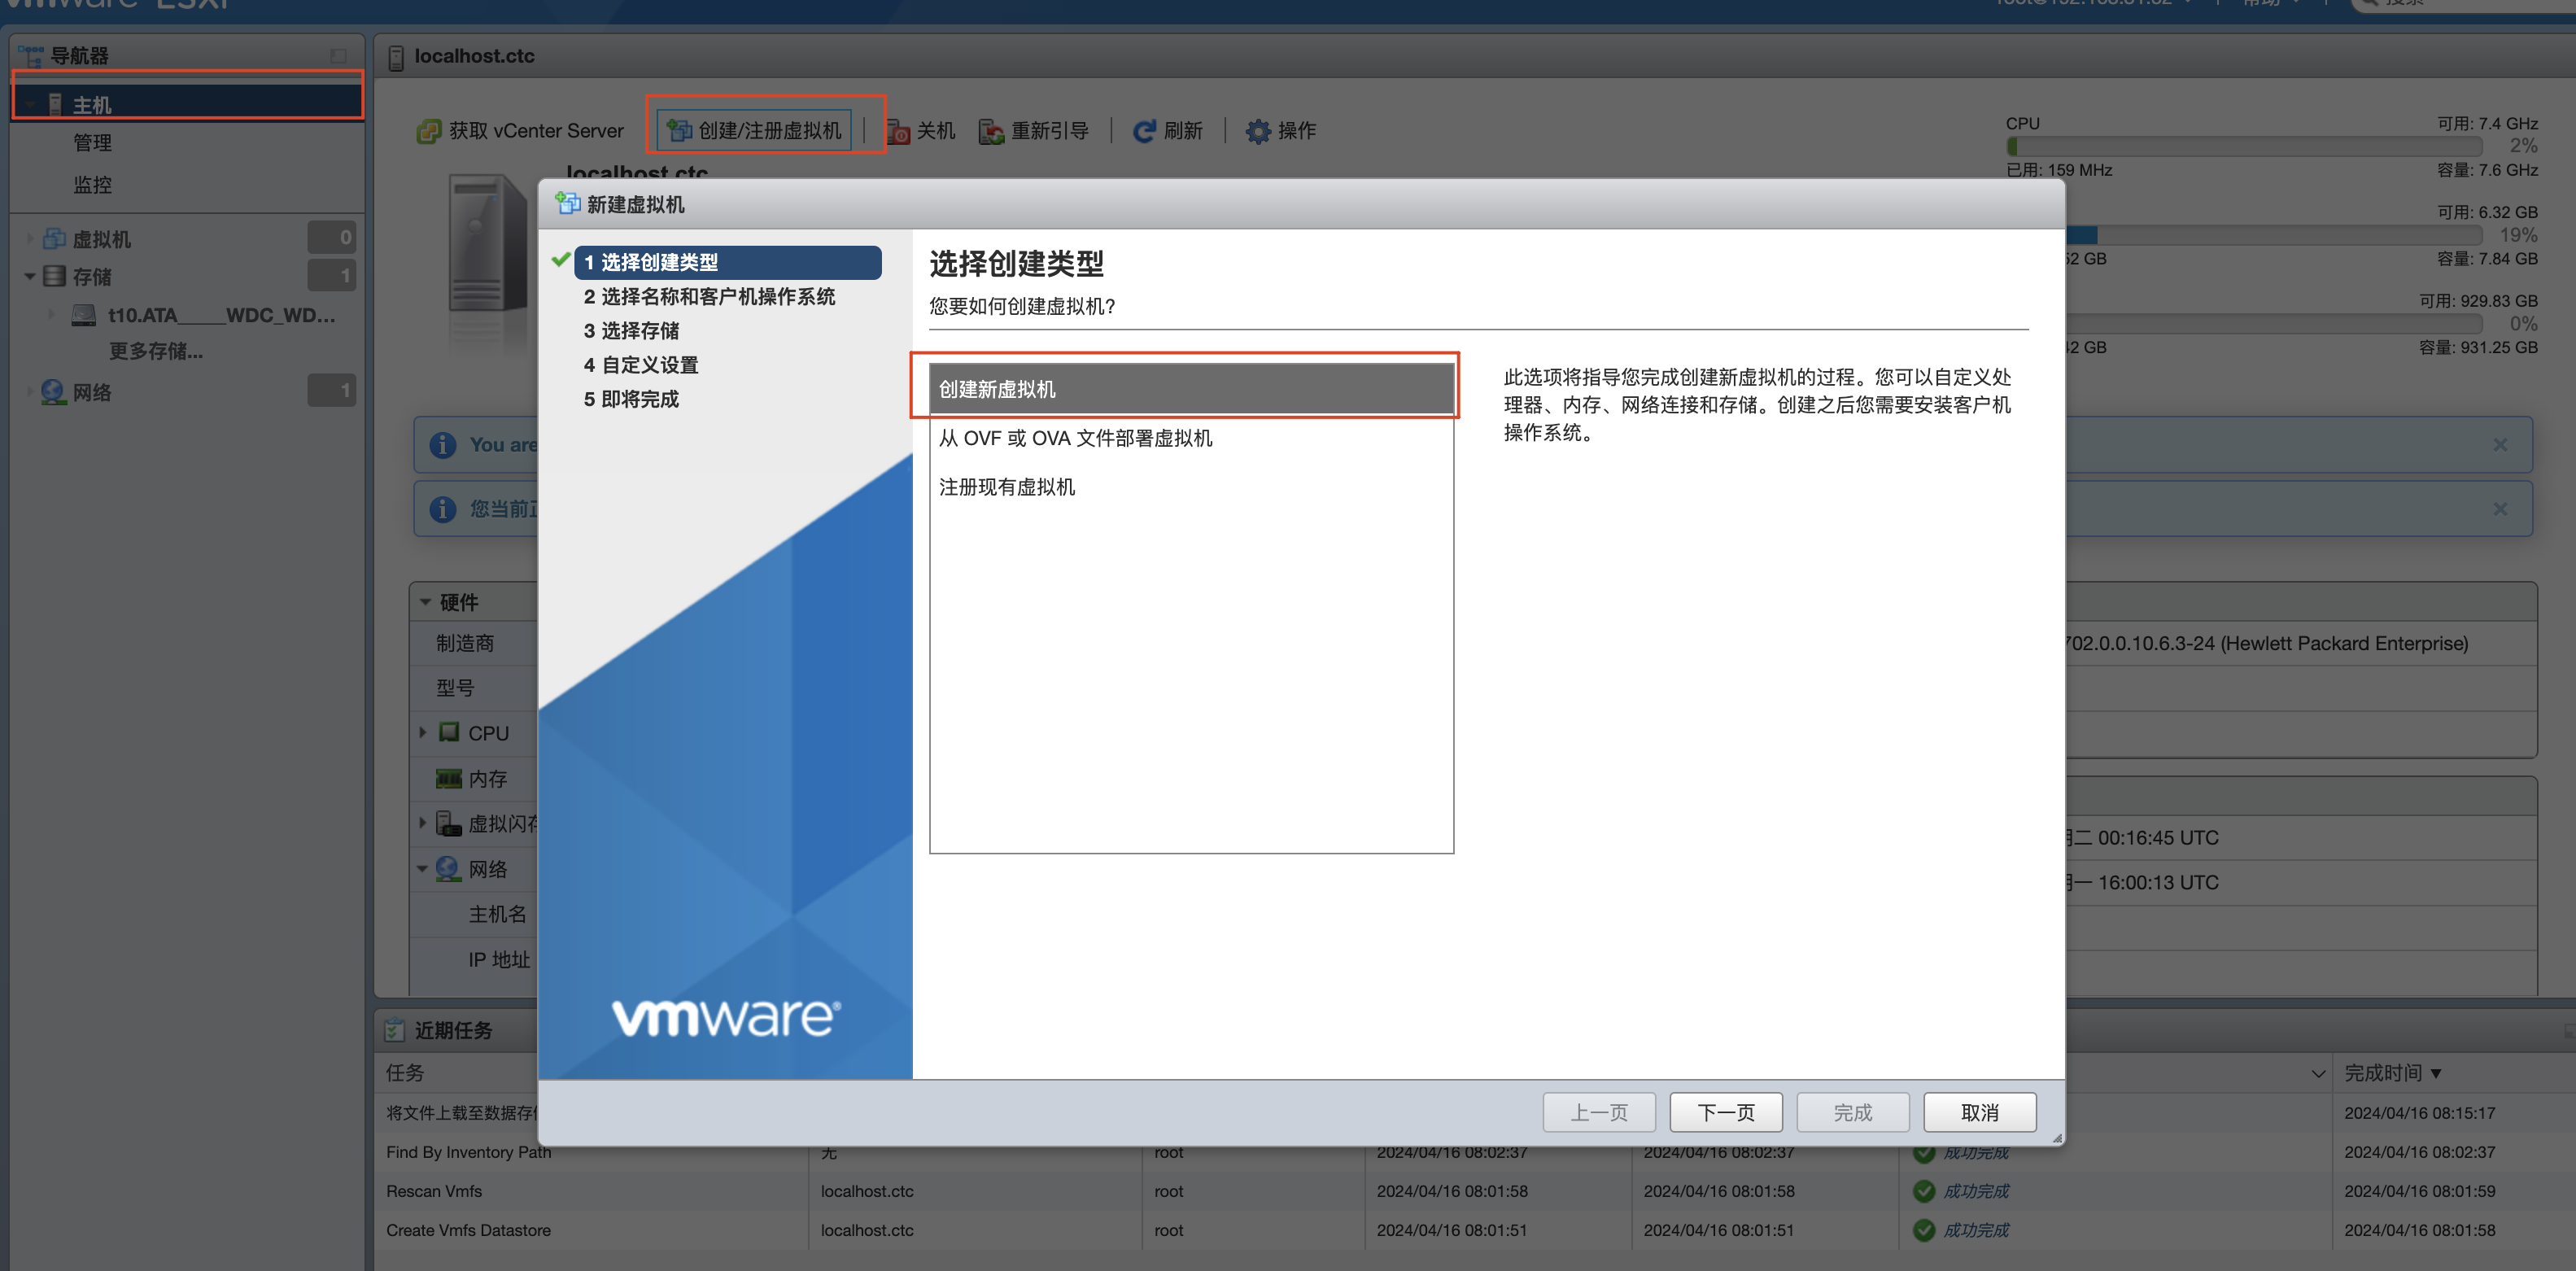Image resolution: width=2576 pixels, height=1271 pixels.
Task: Collapse the Storage (存储) tree node
Action: click(x=30, y=277)
